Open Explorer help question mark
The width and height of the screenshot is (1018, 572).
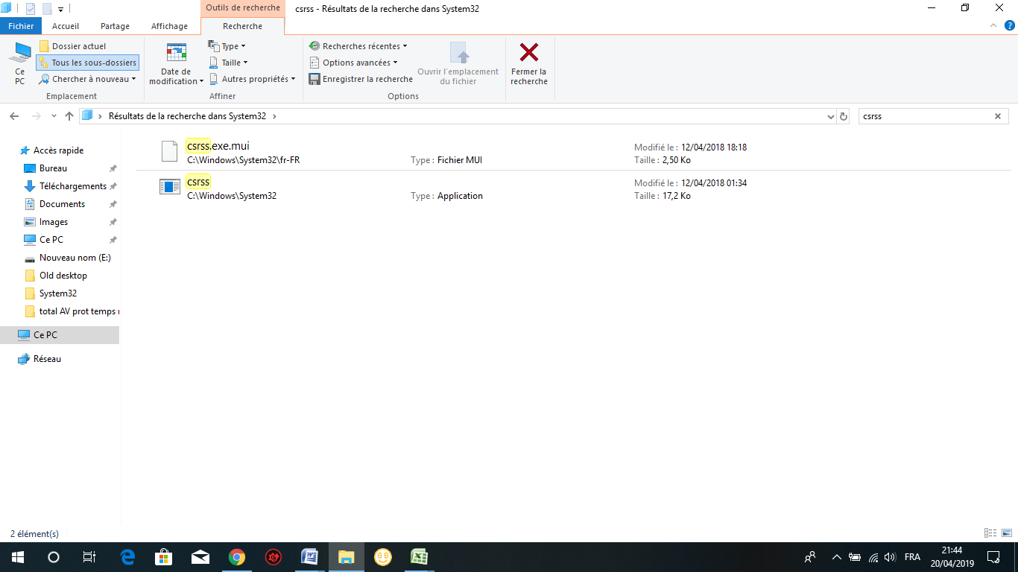tap(1010, 25)
